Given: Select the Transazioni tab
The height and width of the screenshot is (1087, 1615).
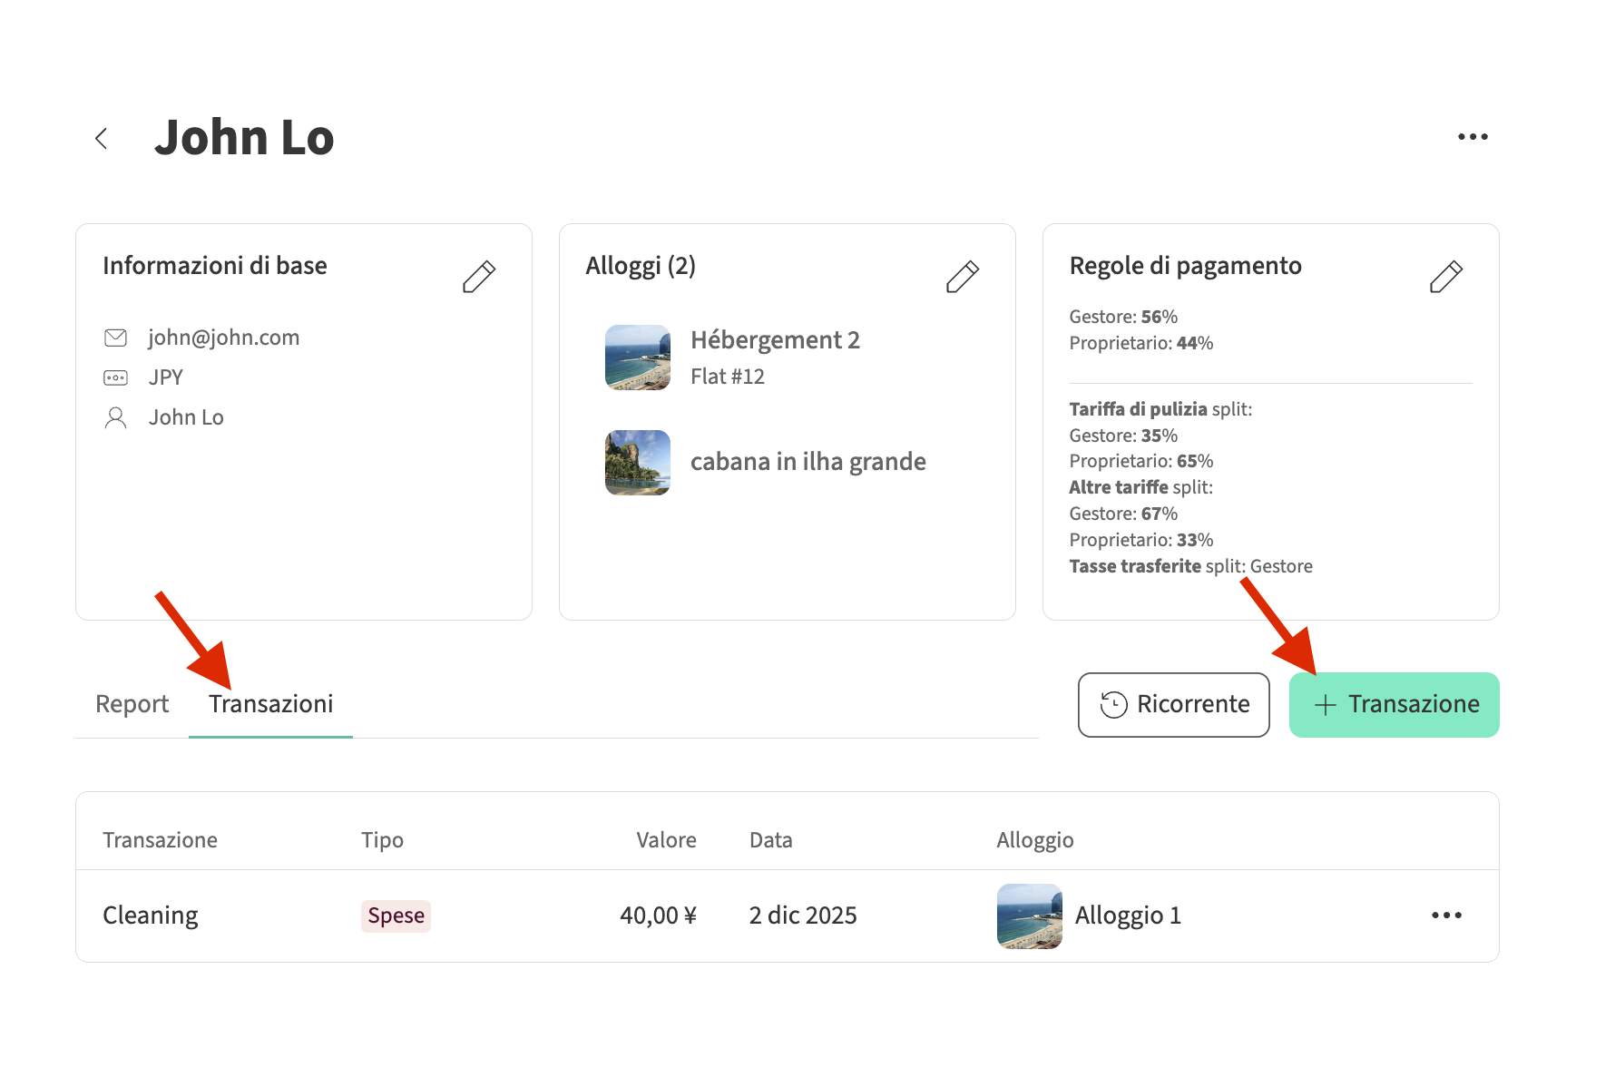Looking at the screenshot, I should pyautogui.click(x=270, y=705).
